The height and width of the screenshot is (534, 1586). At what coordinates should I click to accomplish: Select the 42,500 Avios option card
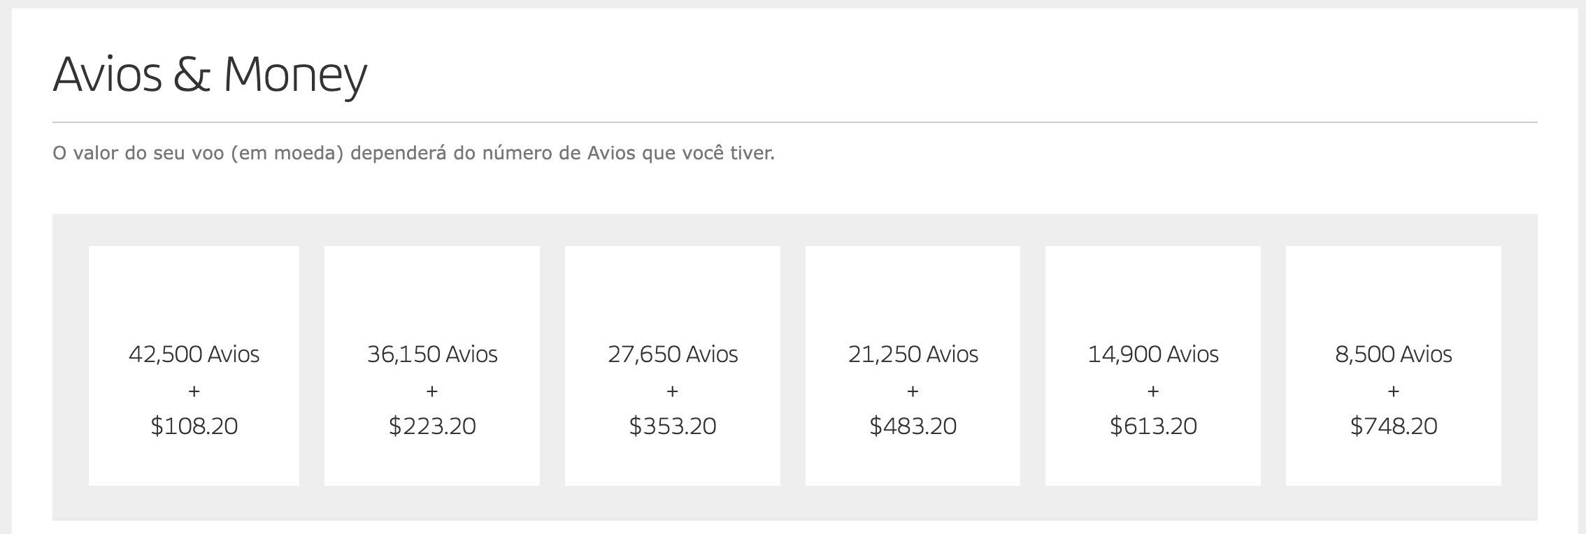(194, 366)
